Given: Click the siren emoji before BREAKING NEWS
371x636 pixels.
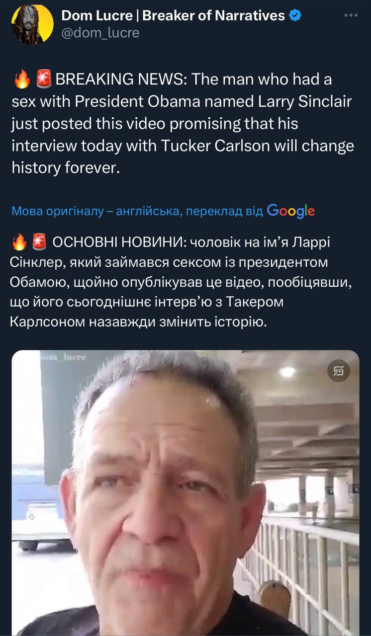Looking at the screenshot, I should pos(44,79).
